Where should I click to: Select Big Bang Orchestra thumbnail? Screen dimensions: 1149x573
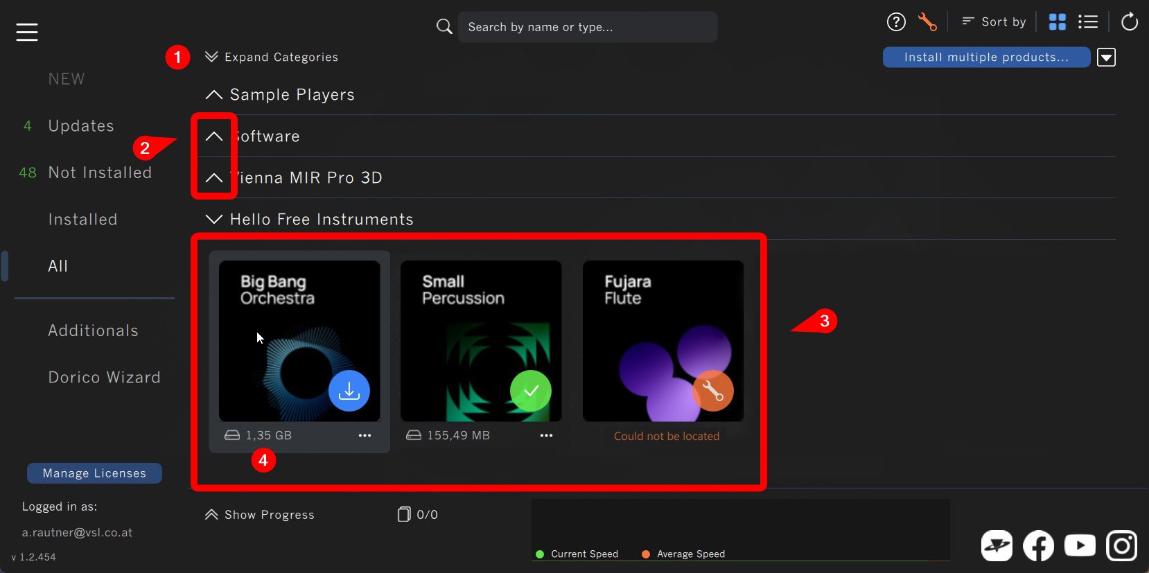point(299,341)
